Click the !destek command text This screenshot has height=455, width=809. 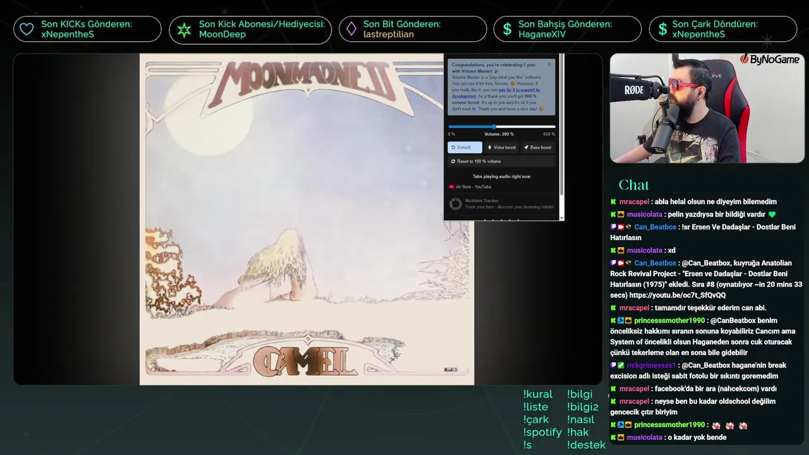click(587, 445)
